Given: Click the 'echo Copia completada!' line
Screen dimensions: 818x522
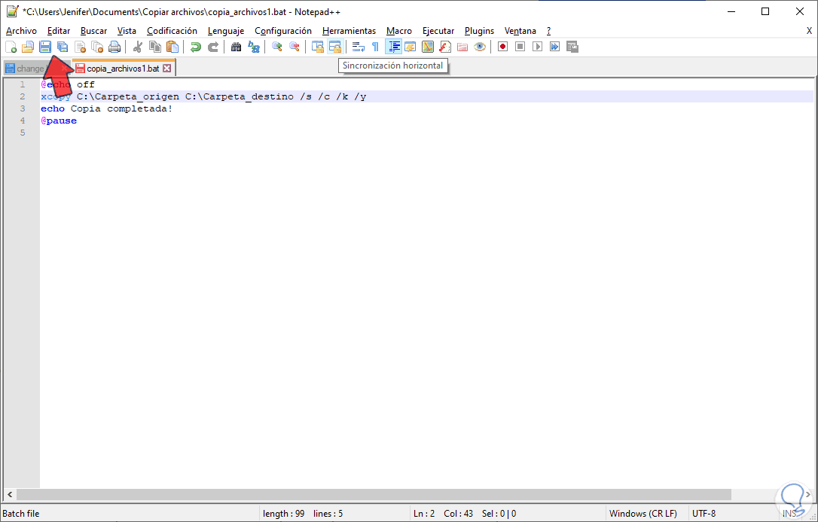Looking at the screenshot, I should [106, 108].
